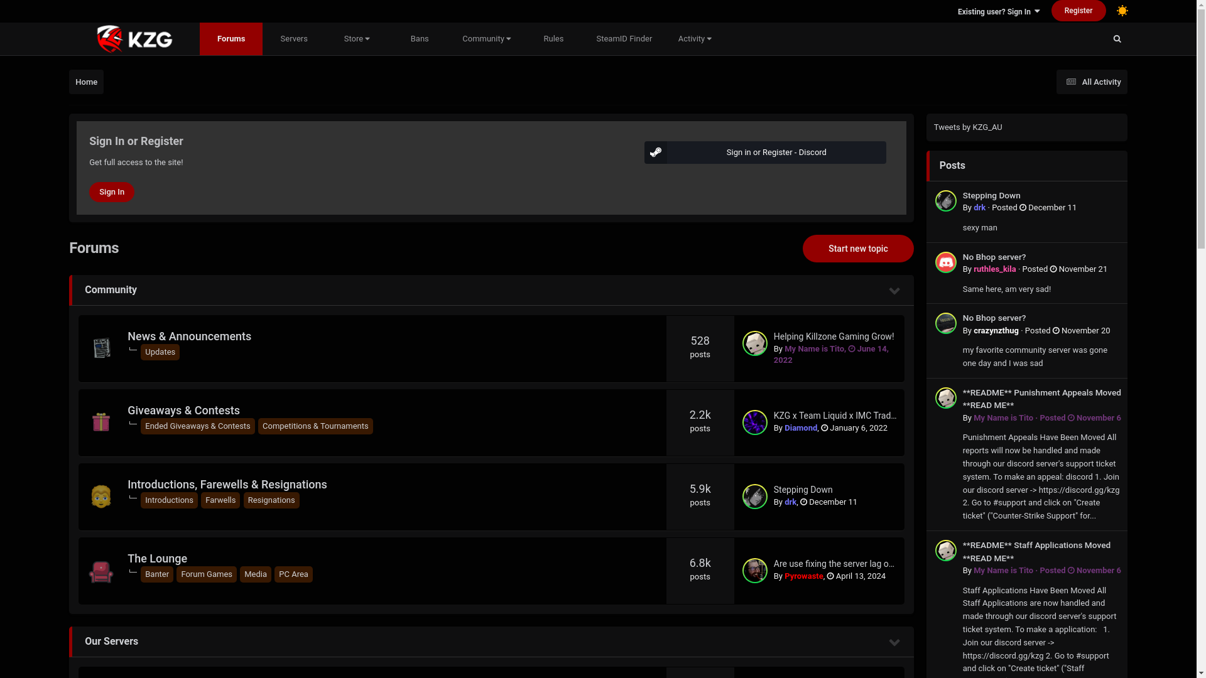Go to the Servers tab
Viewport: 1206px width, 678px height.
294,39
